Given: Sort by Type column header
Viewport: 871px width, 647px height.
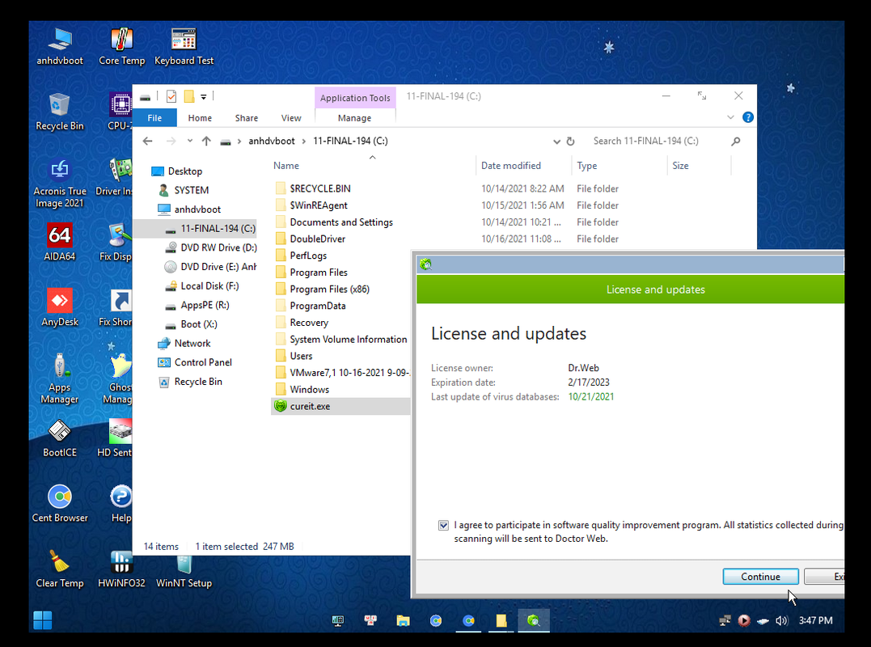Looking at the screenshot, I should 586,166.
